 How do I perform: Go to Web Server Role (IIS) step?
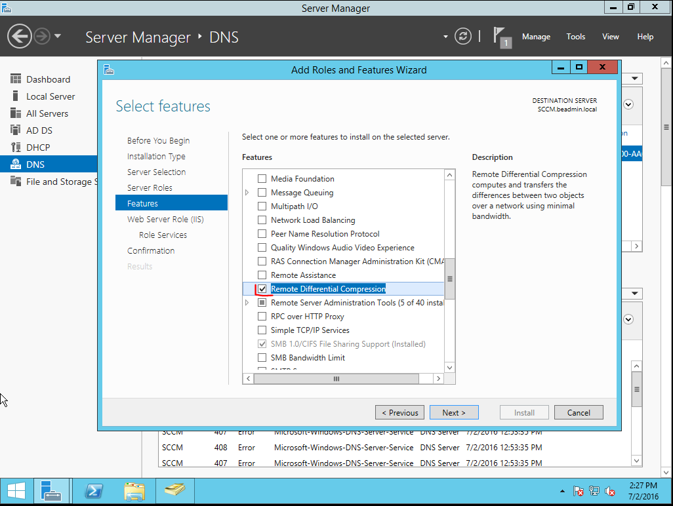pyautogui.click(x=165, y=219)
